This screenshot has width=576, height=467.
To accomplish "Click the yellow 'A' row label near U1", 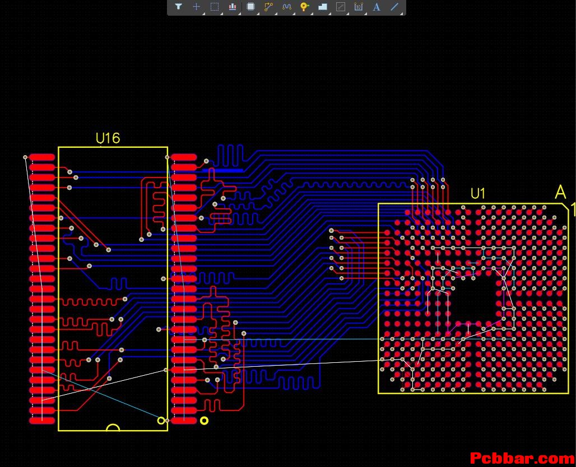I will (x=560, y=192).
